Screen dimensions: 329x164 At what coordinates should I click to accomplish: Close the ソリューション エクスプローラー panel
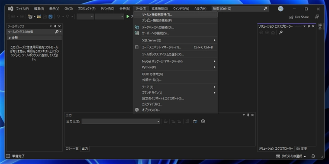pyautogui.click(x=313, y=26)
